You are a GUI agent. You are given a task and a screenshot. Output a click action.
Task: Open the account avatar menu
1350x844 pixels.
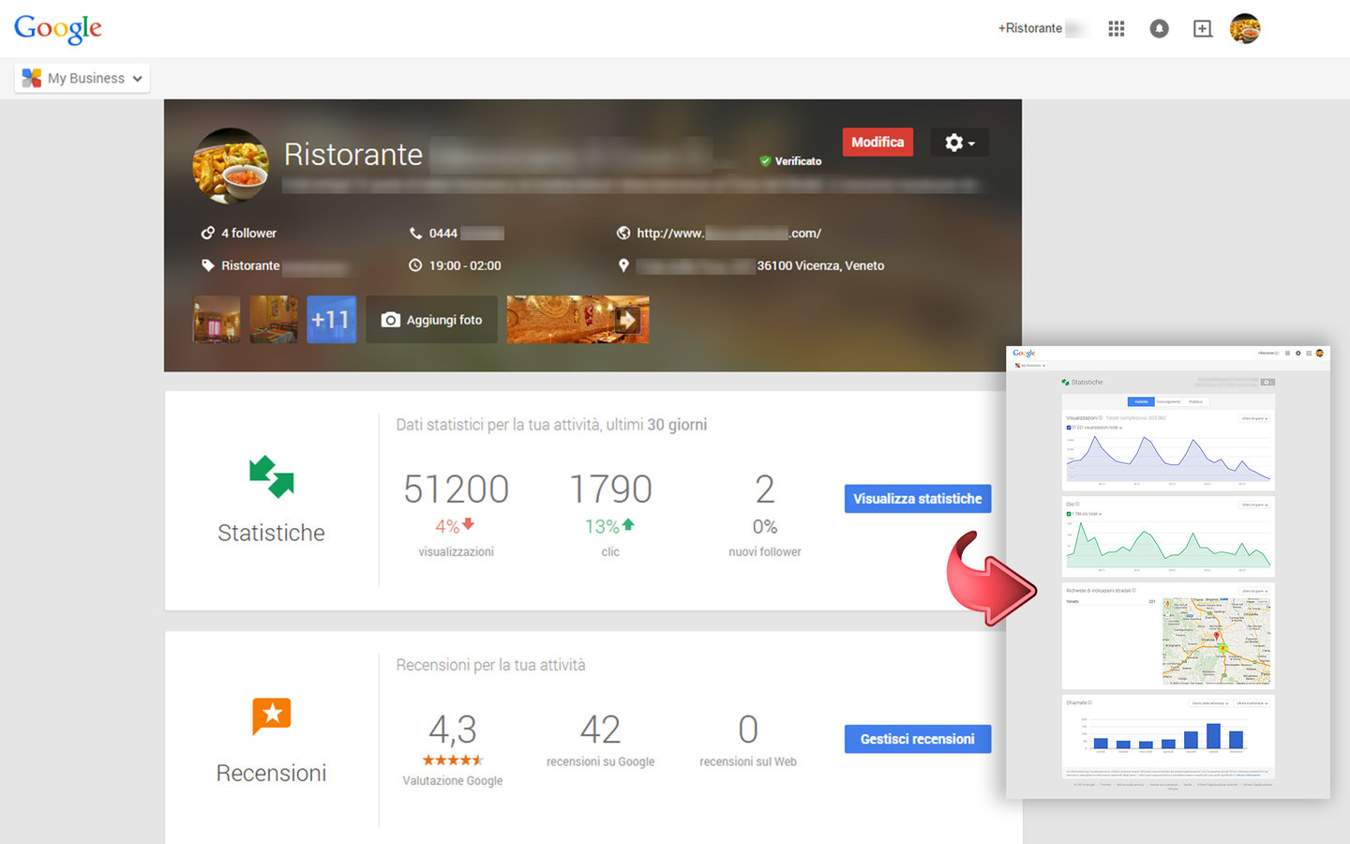pyautogui.click(x=1245, y=29)
